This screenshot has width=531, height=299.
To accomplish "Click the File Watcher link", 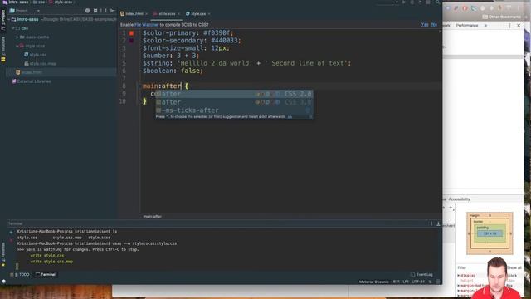I will pos(146,25).
